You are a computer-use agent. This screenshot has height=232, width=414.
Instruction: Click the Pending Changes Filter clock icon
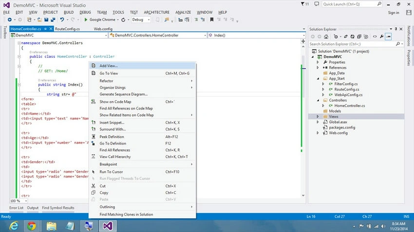[x=336, y=36]
